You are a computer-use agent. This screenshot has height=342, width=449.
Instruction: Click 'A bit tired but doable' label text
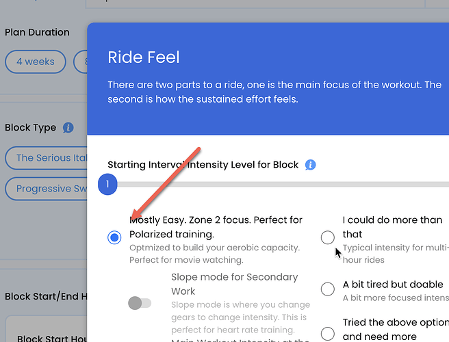[393, 285]
